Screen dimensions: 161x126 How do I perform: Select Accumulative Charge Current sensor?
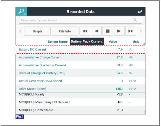pyautogui.click(x=80, y=57)
